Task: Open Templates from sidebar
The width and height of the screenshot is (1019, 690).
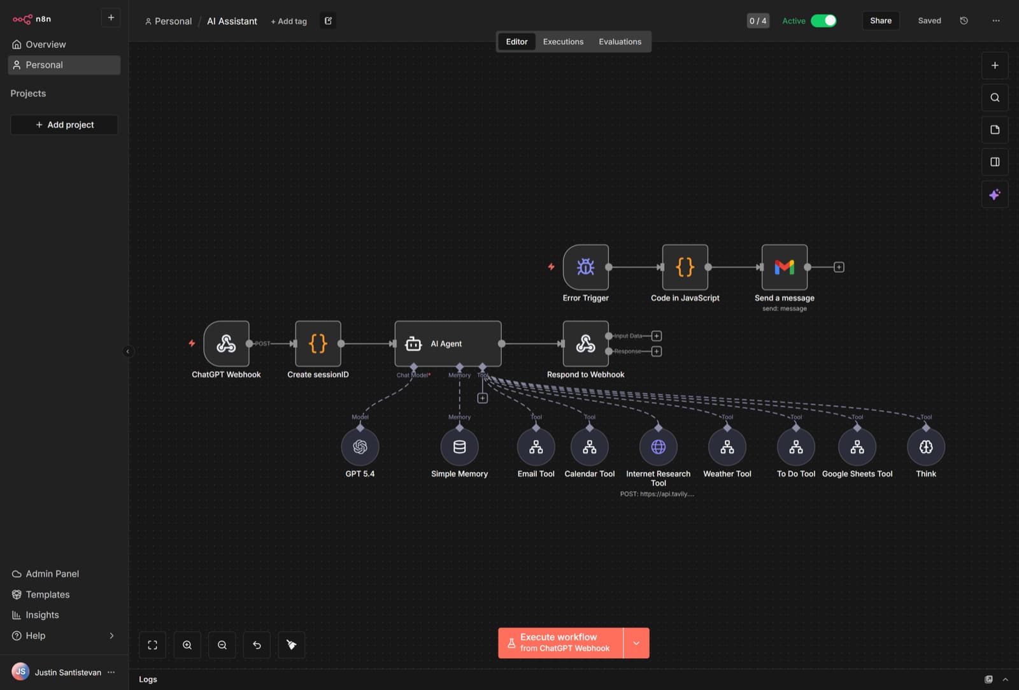Action: point(64,594)
